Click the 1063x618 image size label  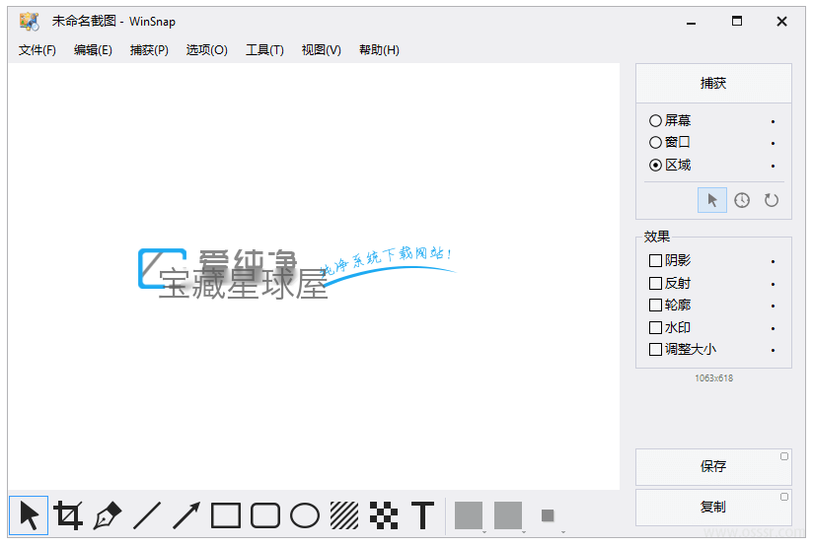pos(714,378)
